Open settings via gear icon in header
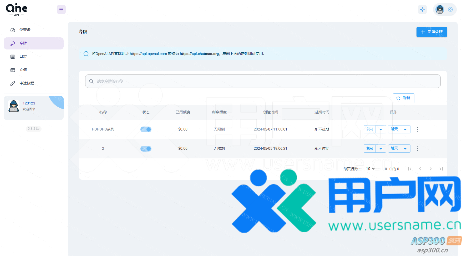The image size is (462, 256). (x=450, y=10)
